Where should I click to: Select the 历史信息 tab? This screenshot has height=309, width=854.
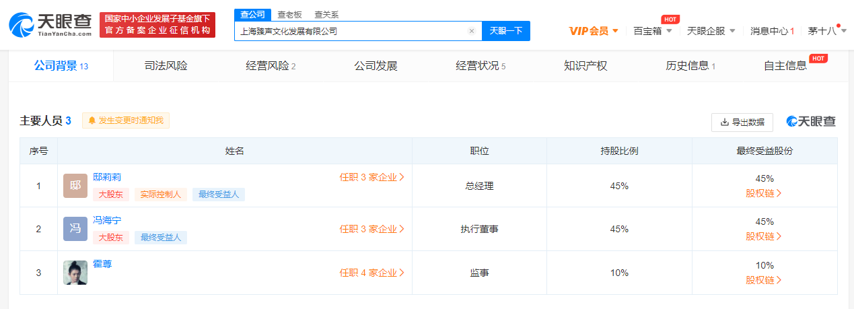(690, 66)
